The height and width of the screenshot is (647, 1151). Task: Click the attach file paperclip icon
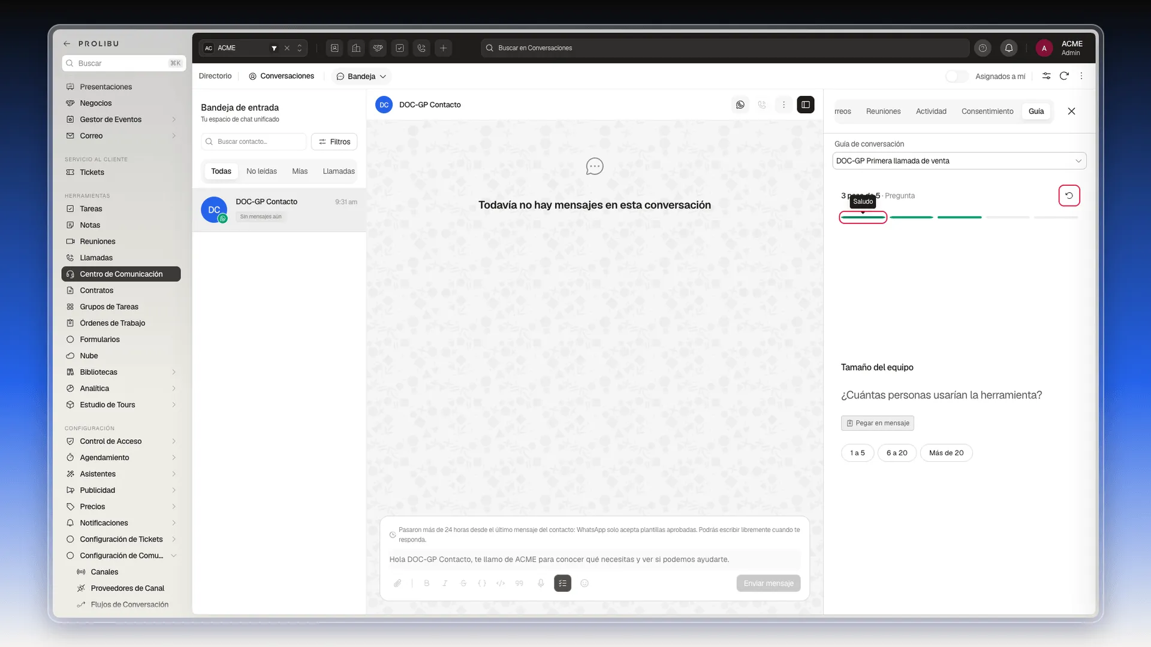tap(397, 583)
